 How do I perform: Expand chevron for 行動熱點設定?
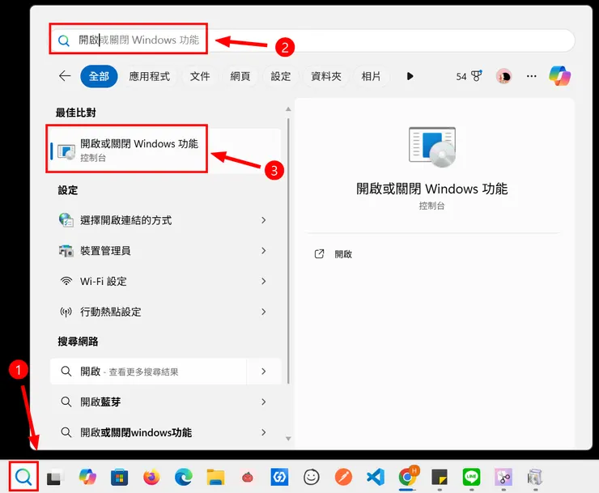coord(264,312)
